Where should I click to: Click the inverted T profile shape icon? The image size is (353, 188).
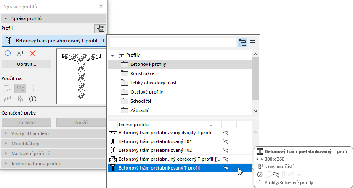click(x=113, y=159)
